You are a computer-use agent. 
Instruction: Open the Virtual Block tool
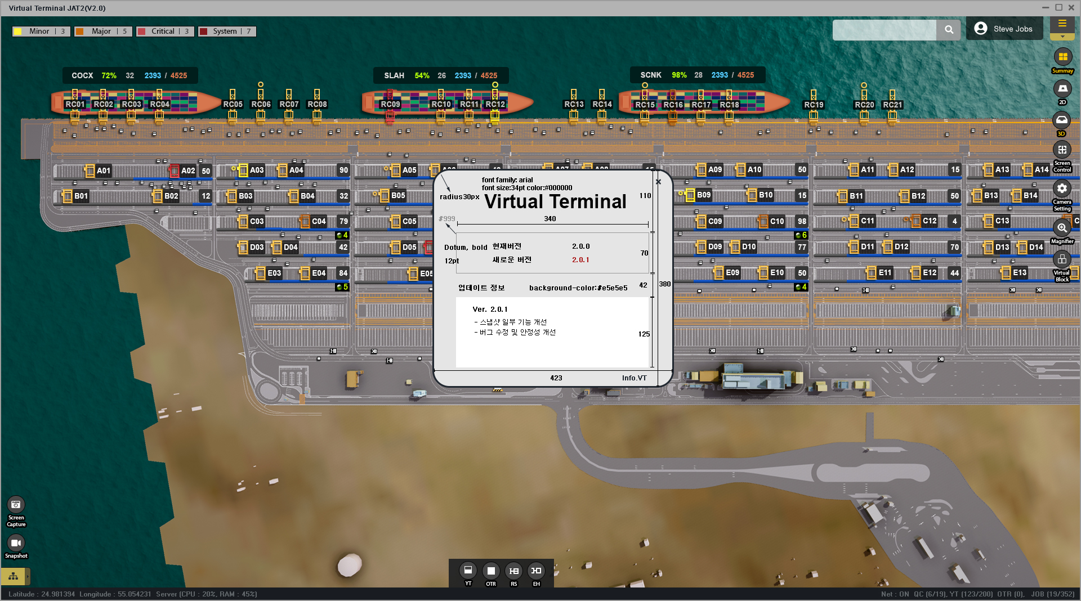point(1062,259)
